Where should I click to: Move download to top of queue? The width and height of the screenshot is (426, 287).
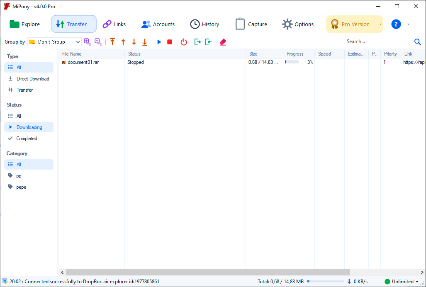pos(112,42)
